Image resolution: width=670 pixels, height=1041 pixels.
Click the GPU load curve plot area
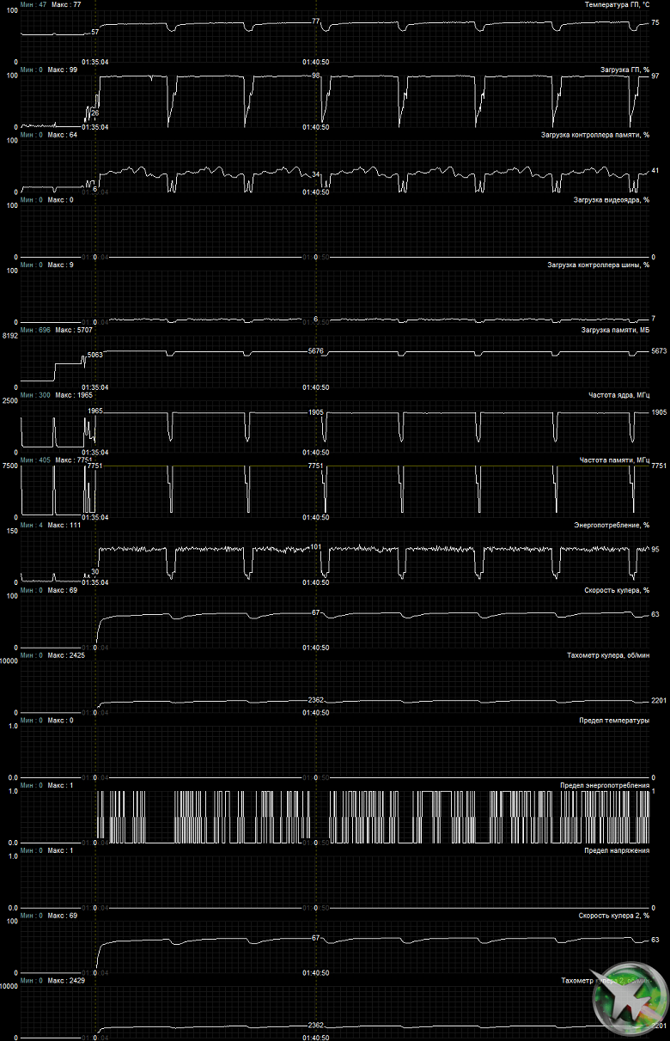pyautogui.click(x=335, y=100)
